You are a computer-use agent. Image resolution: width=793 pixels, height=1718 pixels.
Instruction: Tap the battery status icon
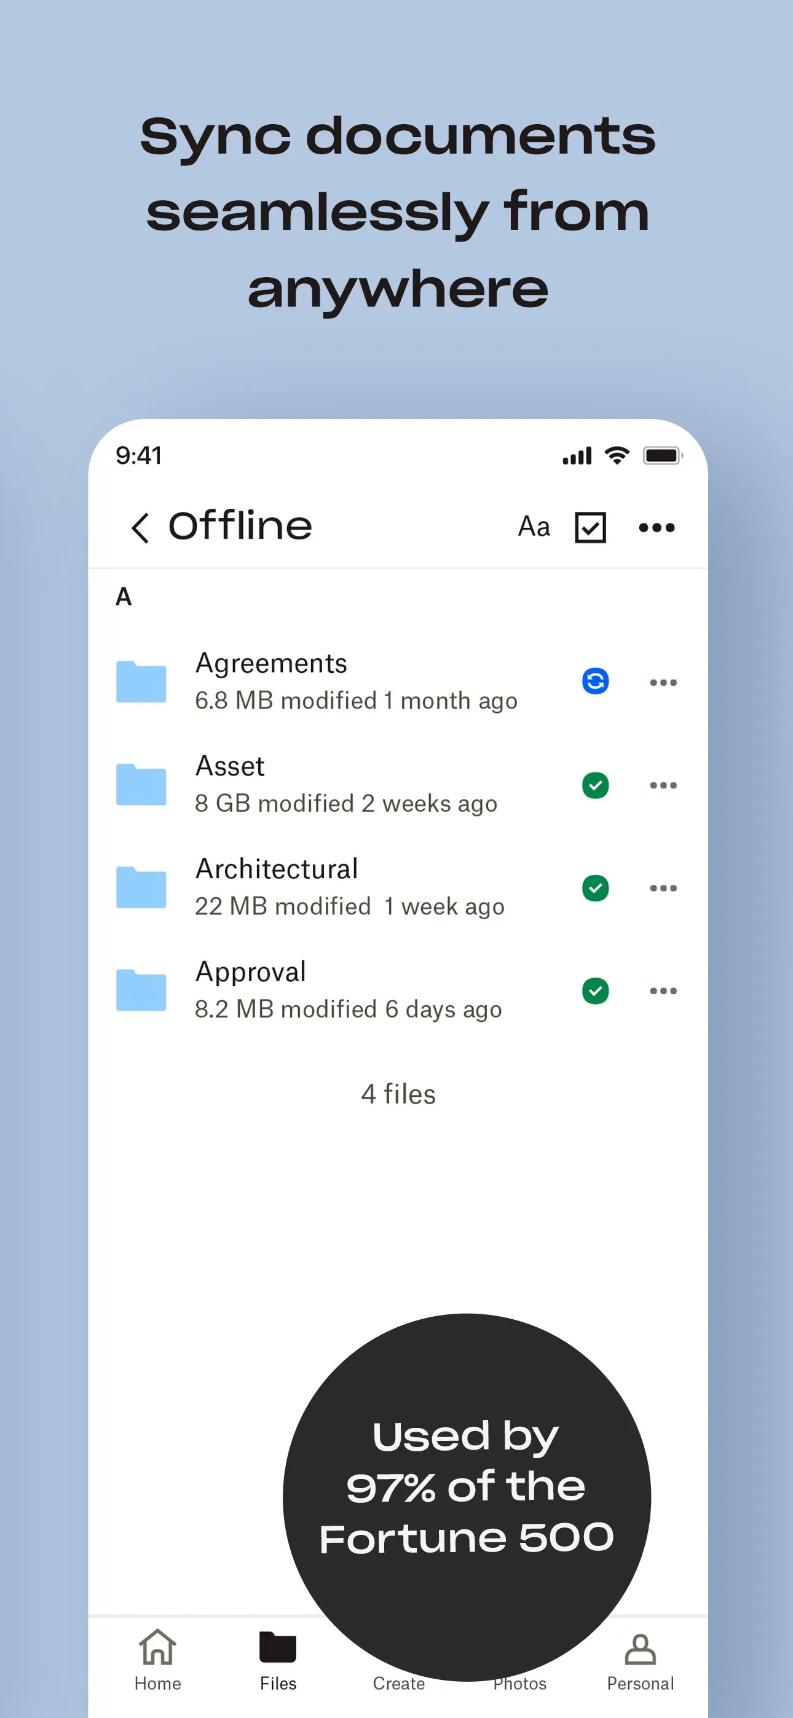pyautogui.click(x=662, y=455)
